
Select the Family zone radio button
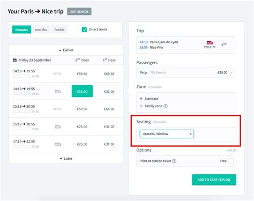coord(141,106)
